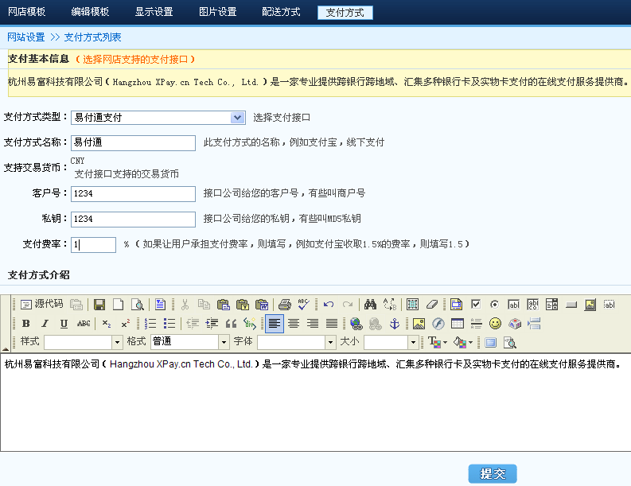Toggle Italic formatting
Viewport: 631px width, 486px height.
point(45,324)
